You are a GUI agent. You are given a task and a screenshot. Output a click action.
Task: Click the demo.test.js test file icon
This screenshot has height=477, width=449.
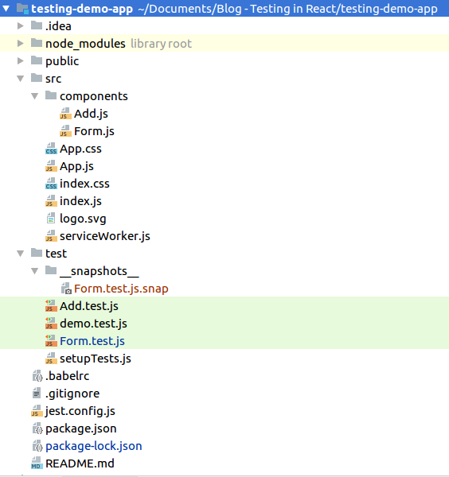pos(51,324)
